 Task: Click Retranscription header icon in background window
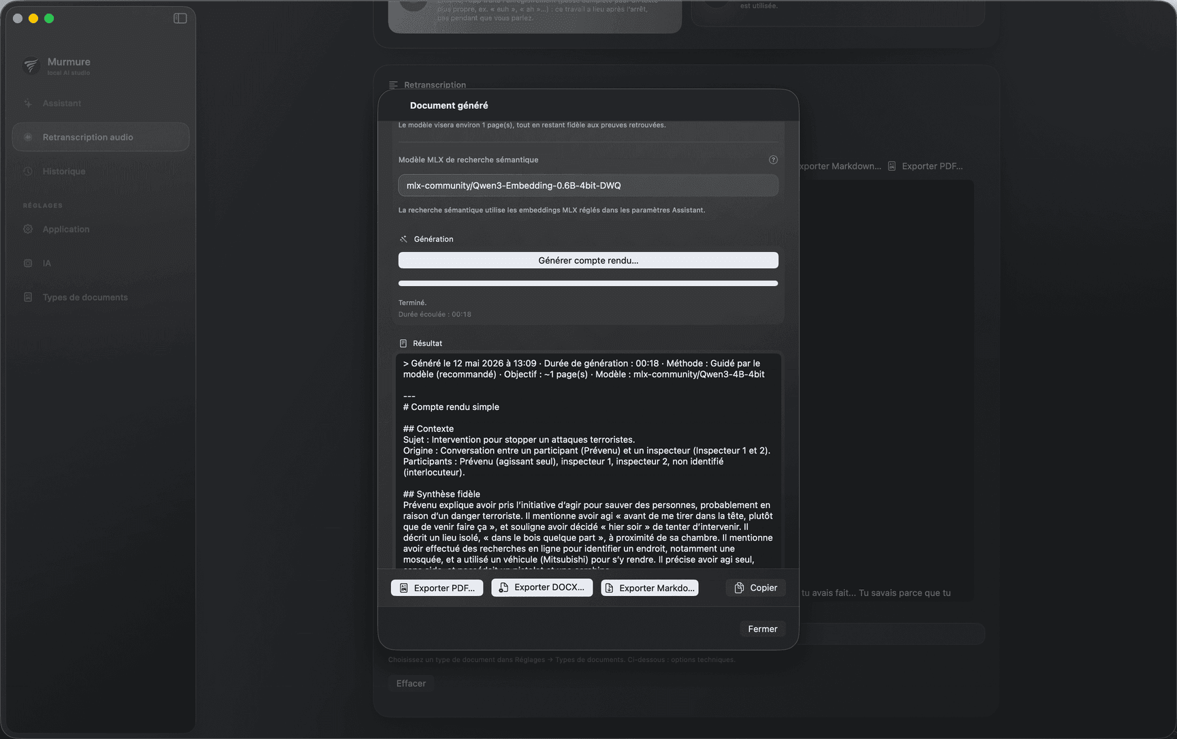click(x=394, y=85)
